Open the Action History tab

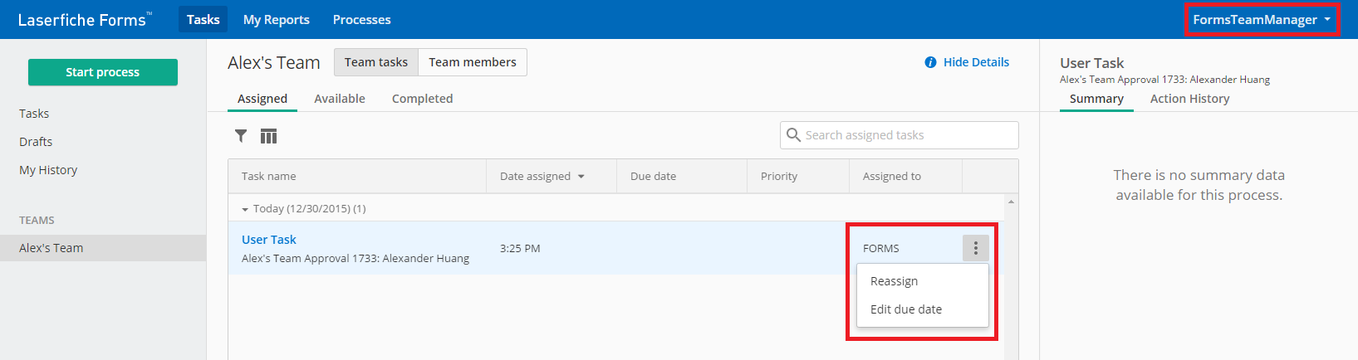coord(1189,99)
